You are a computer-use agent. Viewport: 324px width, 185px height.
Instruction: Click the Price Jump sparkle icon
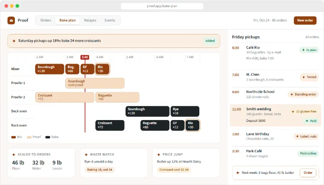(x=159, y=155)
